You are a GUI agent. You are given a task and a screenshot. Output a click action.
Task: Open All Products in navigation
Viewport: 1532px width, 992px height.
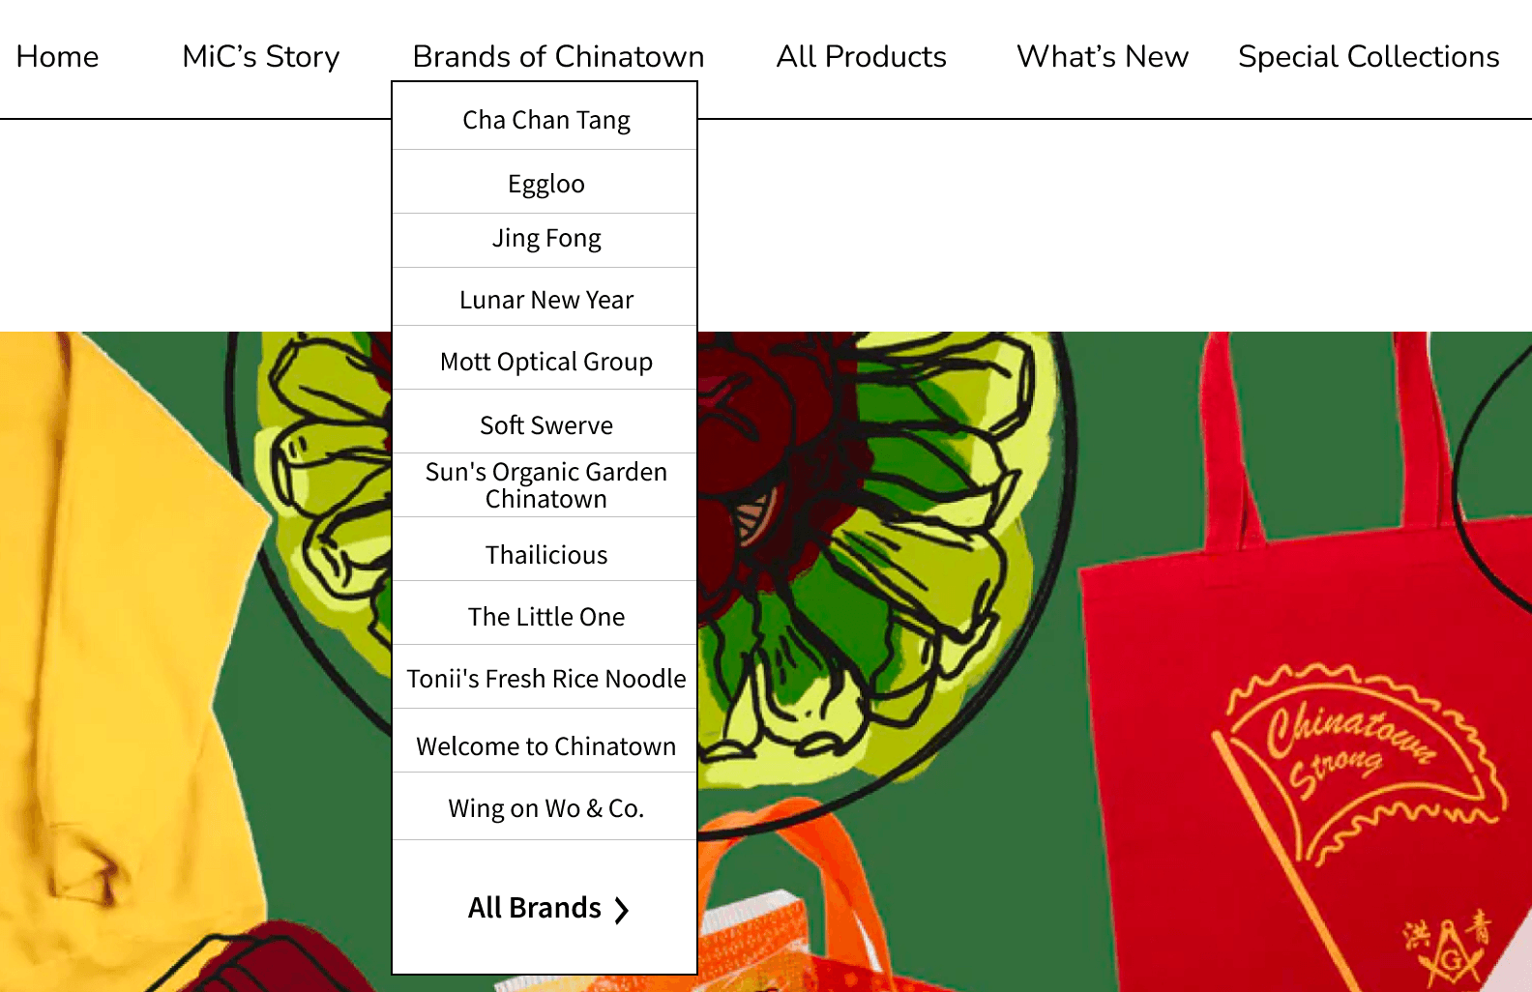point(861,57)
